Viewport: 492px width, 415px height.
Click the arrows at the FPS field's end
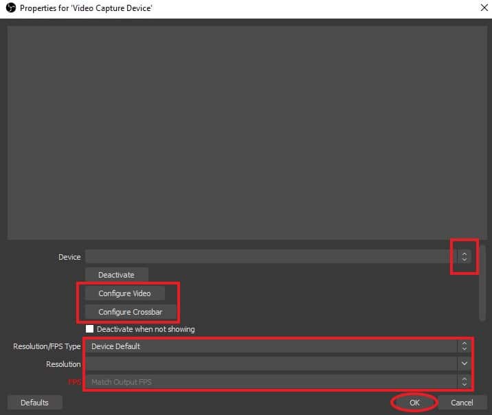(x=465, y=381)
